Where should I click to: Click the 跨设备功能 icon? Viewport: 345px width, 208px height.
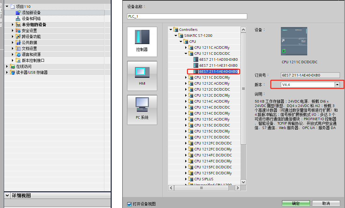tap(18, 36)
